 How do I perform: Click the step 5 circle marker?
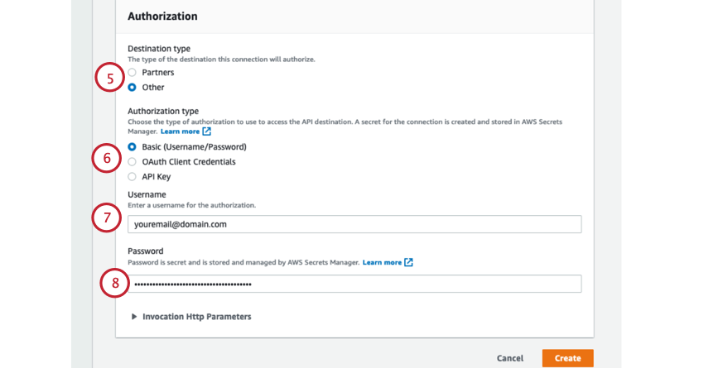tap(108, 79)
